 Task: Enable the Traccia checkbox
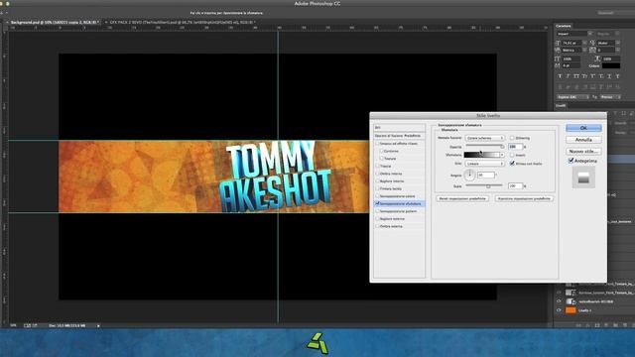(x=377, y=166)
